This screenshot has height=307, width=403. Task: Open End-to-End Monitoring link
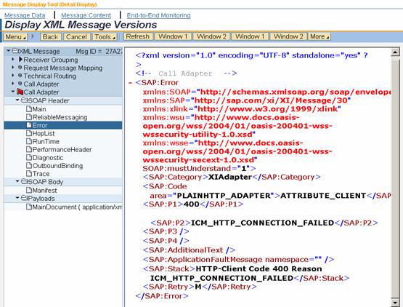[x=158, y=15]
